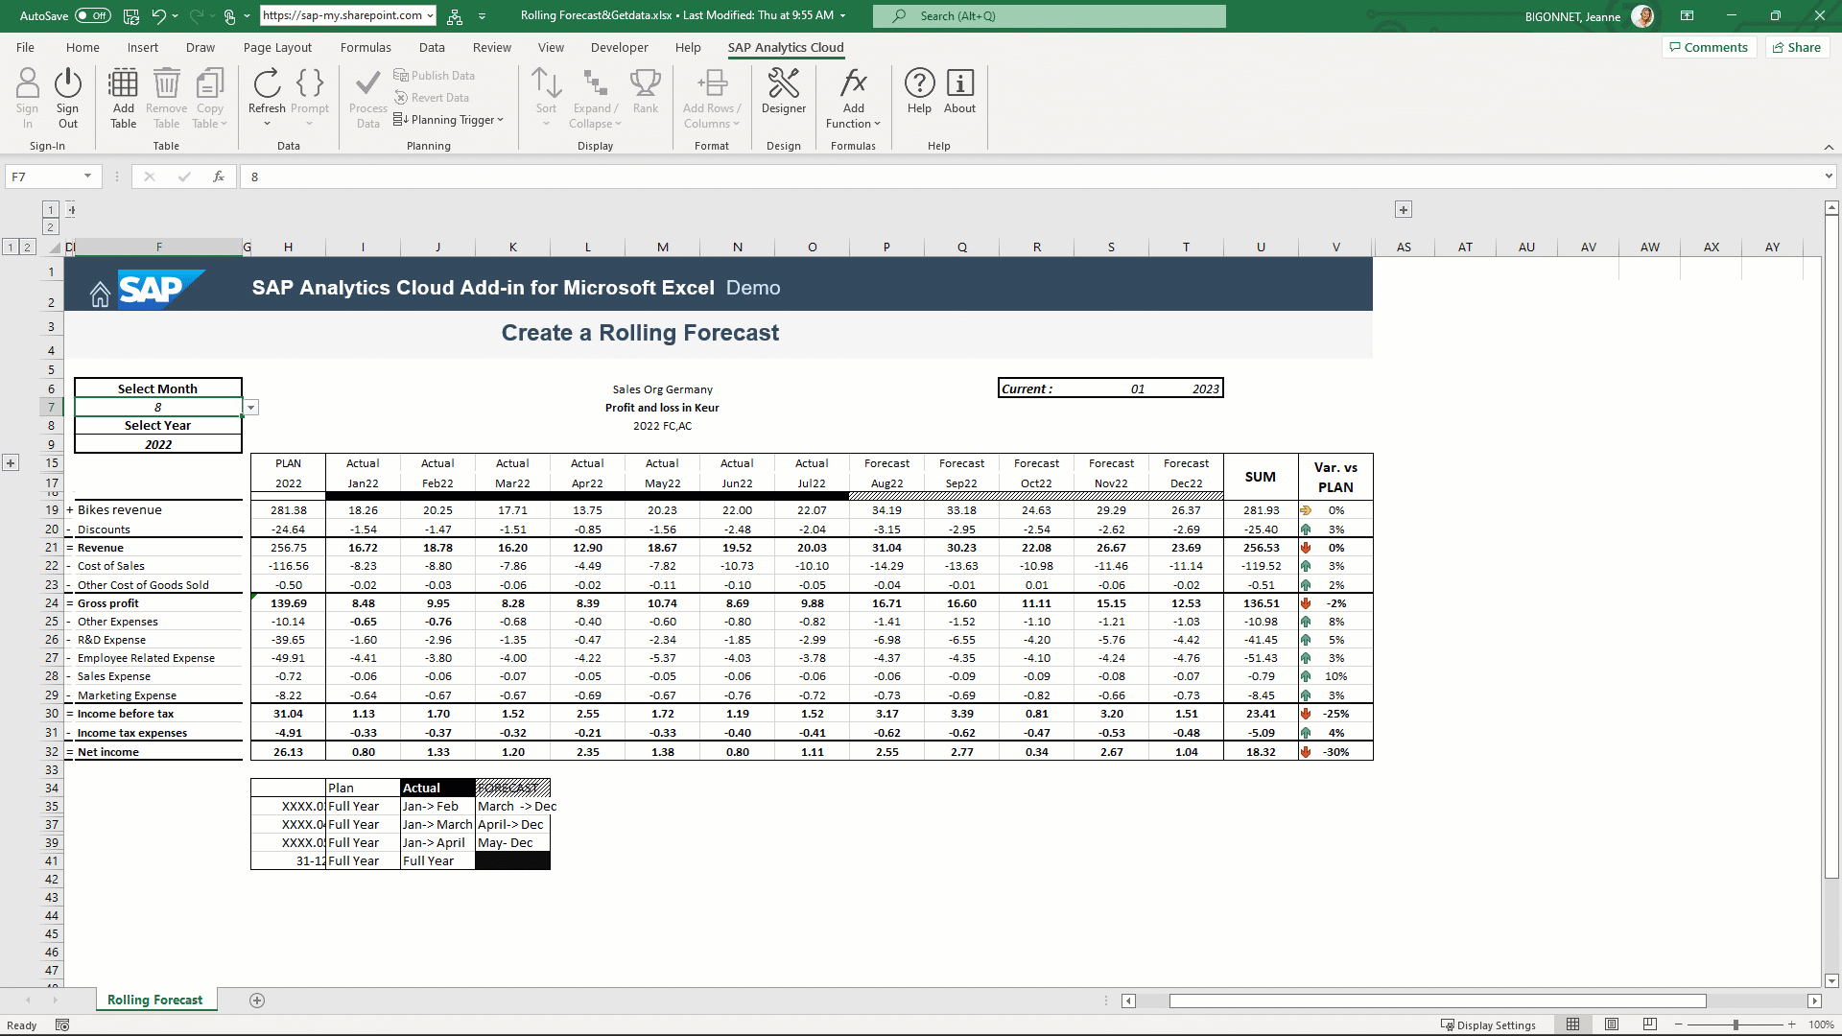The height and width of the screenshot is (1036, 1842).
Task: Open the Comments pane
Action: pos(1709,47)
